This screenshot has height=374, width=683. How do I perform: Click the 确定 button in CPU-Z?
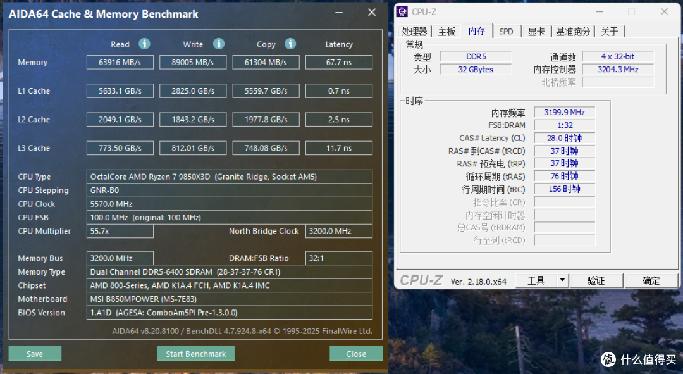[x=651, y=280]
